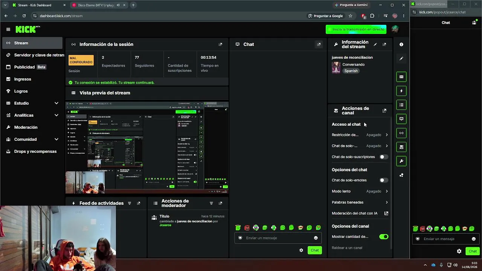
Task: Open Publicidad in the sidebar
Action: [32, 67]
